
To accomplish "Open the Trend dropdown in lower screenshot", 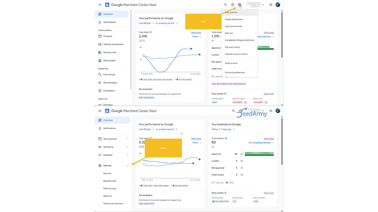I will 196,143.
